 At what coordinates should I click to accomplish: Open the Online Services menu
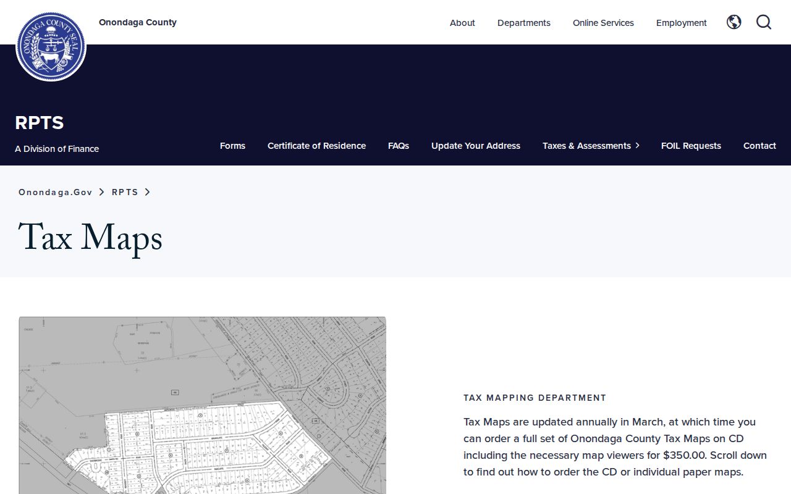tap(603, 23)
